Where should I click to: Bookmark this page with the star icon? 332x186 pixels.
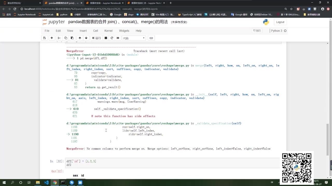[291, 9]
